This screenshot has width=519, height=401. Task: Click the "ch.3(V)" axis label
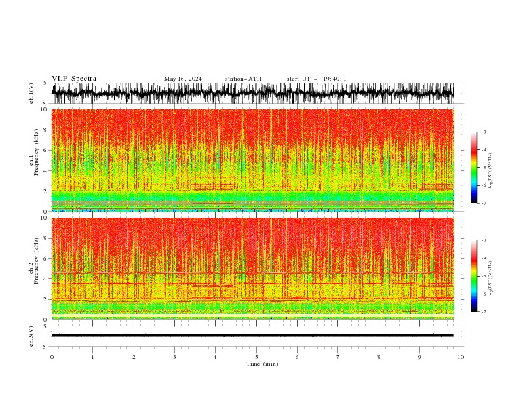coord(31,336)
